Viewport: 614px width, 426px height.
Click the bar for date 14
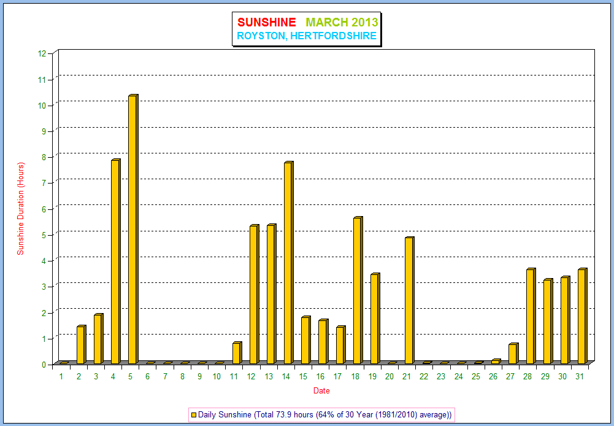pyautogui.click(x=288, y=263)
